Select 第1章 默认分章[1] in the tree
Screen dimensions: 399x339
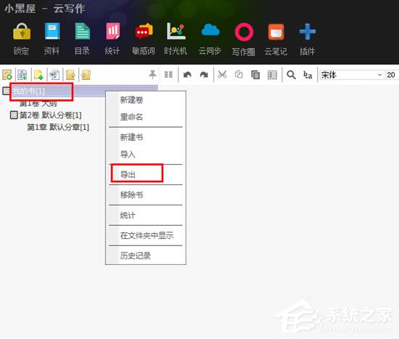click(58, 127)
